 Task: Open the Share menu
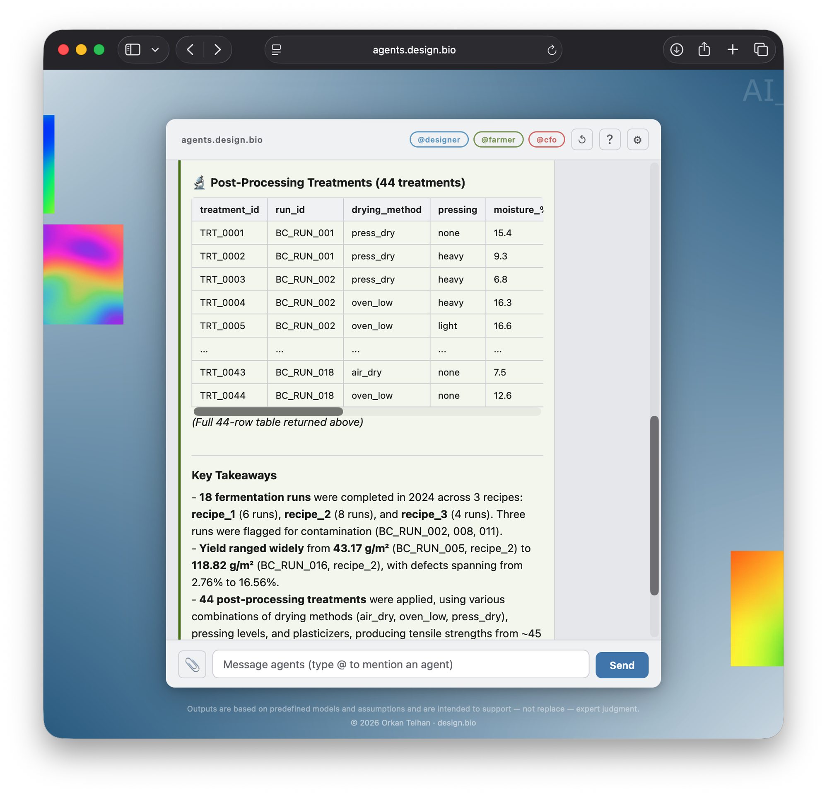[x=704, y=49]
